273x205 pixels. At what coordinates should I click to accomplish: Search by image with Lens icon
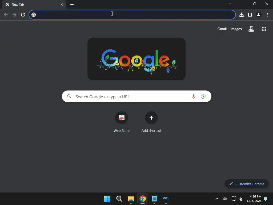[x=203, y=96]
